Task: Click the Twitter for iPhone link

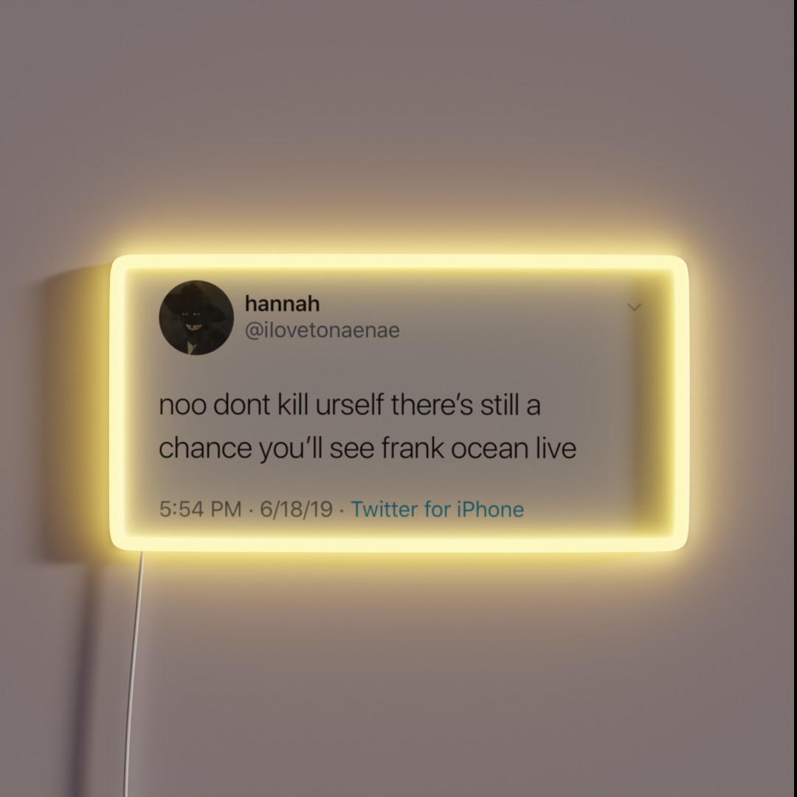Action: click(437, 509)
